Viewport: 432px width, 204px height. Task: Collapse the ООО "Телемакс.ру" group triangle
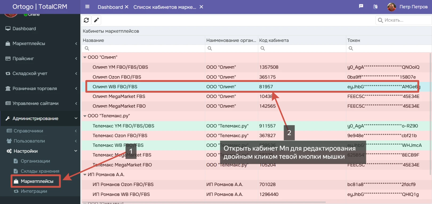[85, 116]
